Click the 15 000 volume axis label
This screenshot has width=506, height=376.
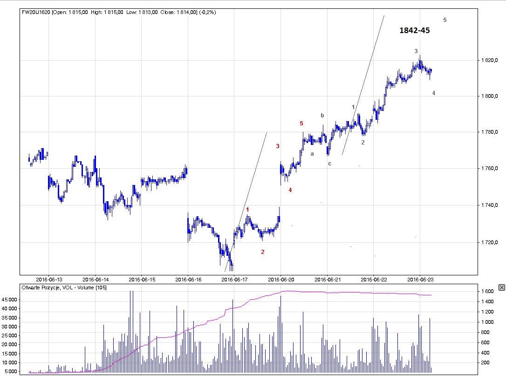click(9, 354)
